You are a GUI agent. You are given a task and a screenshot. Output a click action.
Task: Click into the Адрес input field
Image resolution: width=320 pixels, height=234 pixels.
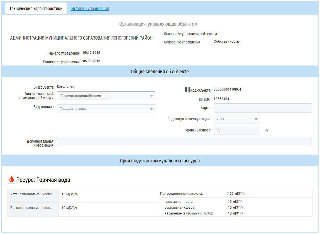click(262, 108)
